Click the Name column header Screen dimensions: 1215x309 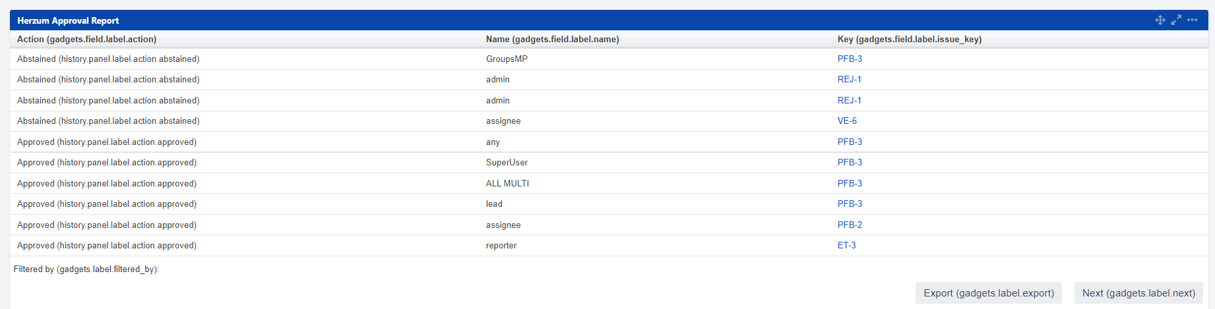pos(552,40)
